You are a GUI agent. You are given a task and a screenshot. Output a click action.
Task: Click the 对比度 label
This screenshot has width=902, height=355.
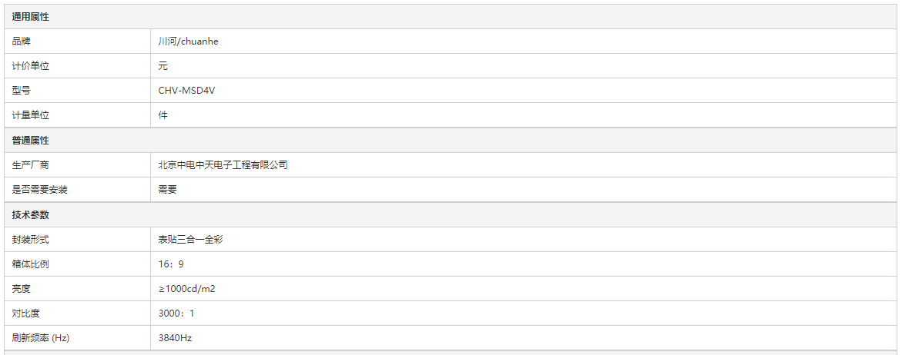26,314
